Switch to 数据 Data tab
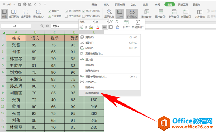Viewport: 216px width, 133px height. point(145,5)
